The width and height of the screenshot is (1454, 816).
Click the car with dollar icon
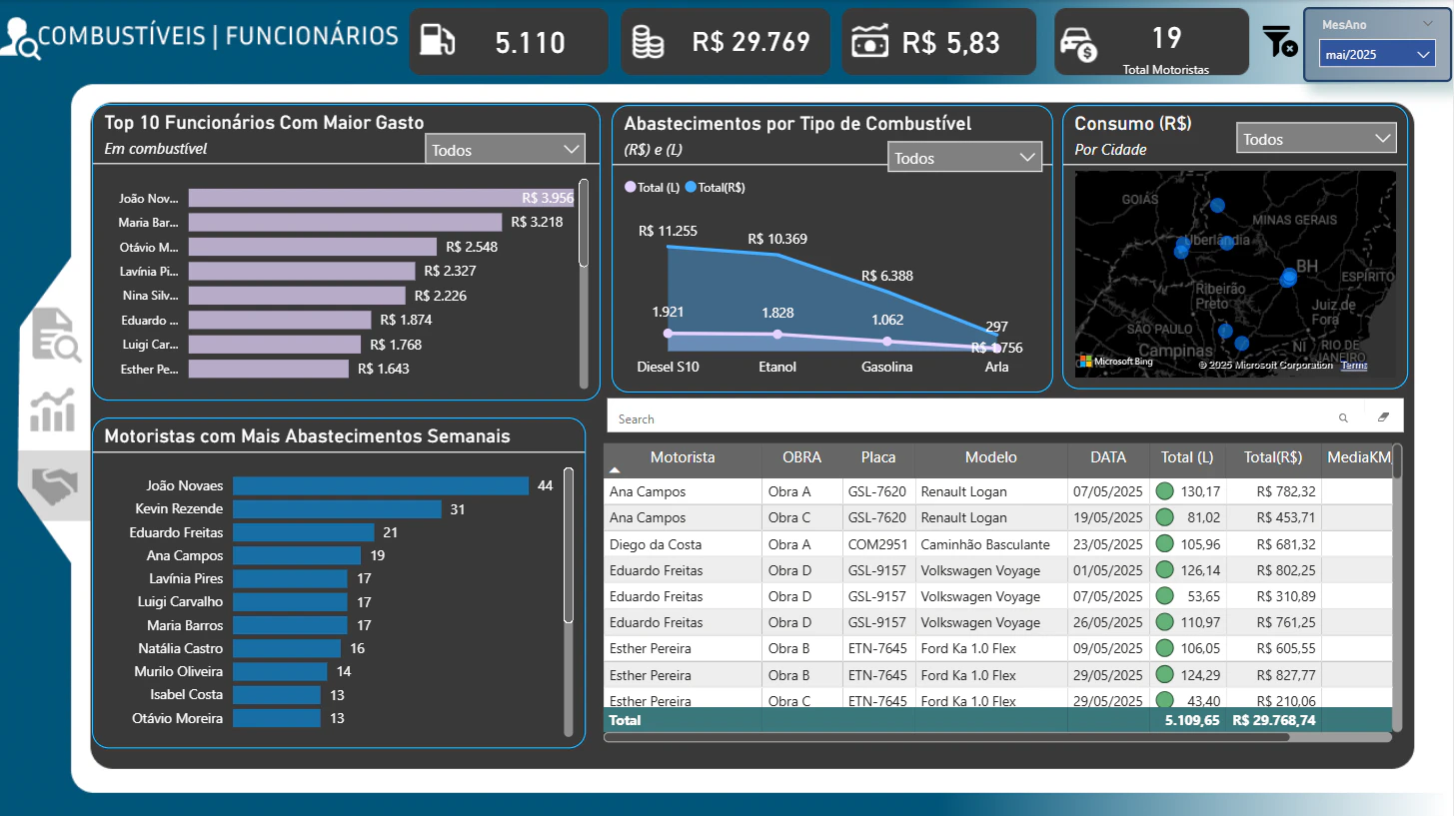tap(1078, 44)
